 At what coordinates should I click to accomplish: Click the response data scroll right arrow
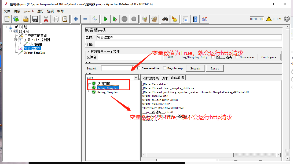278,155
